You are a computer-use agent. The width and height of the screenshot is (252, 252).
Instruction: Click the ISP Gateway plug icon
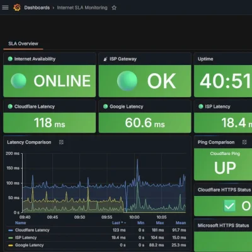tap(105, 59)
